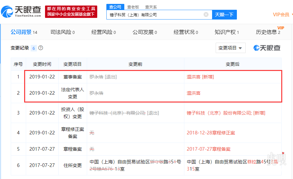
Task: Open the VIP会员 dropdown menu
Action: [x=282, y=15]
